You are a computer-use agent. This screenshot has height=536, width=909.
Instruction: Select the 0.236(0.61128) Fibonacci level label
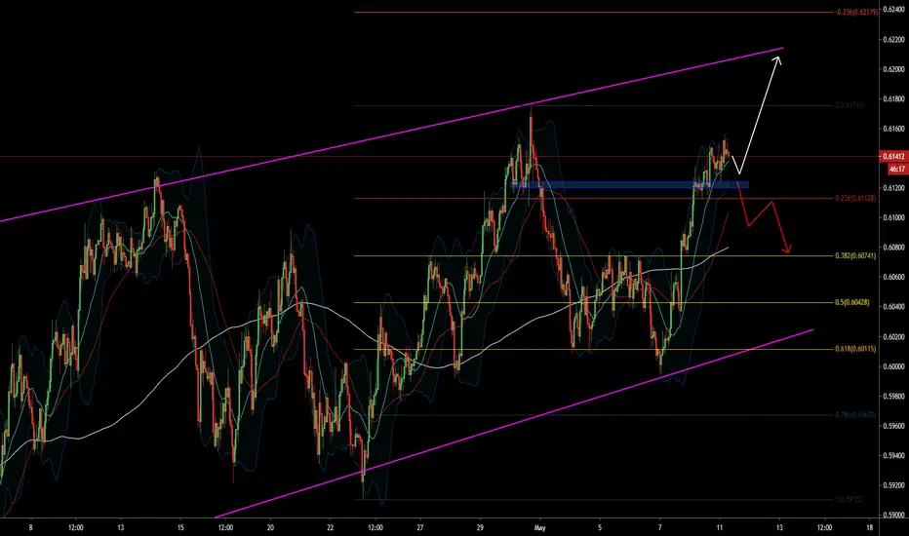[x=855, y=198]
